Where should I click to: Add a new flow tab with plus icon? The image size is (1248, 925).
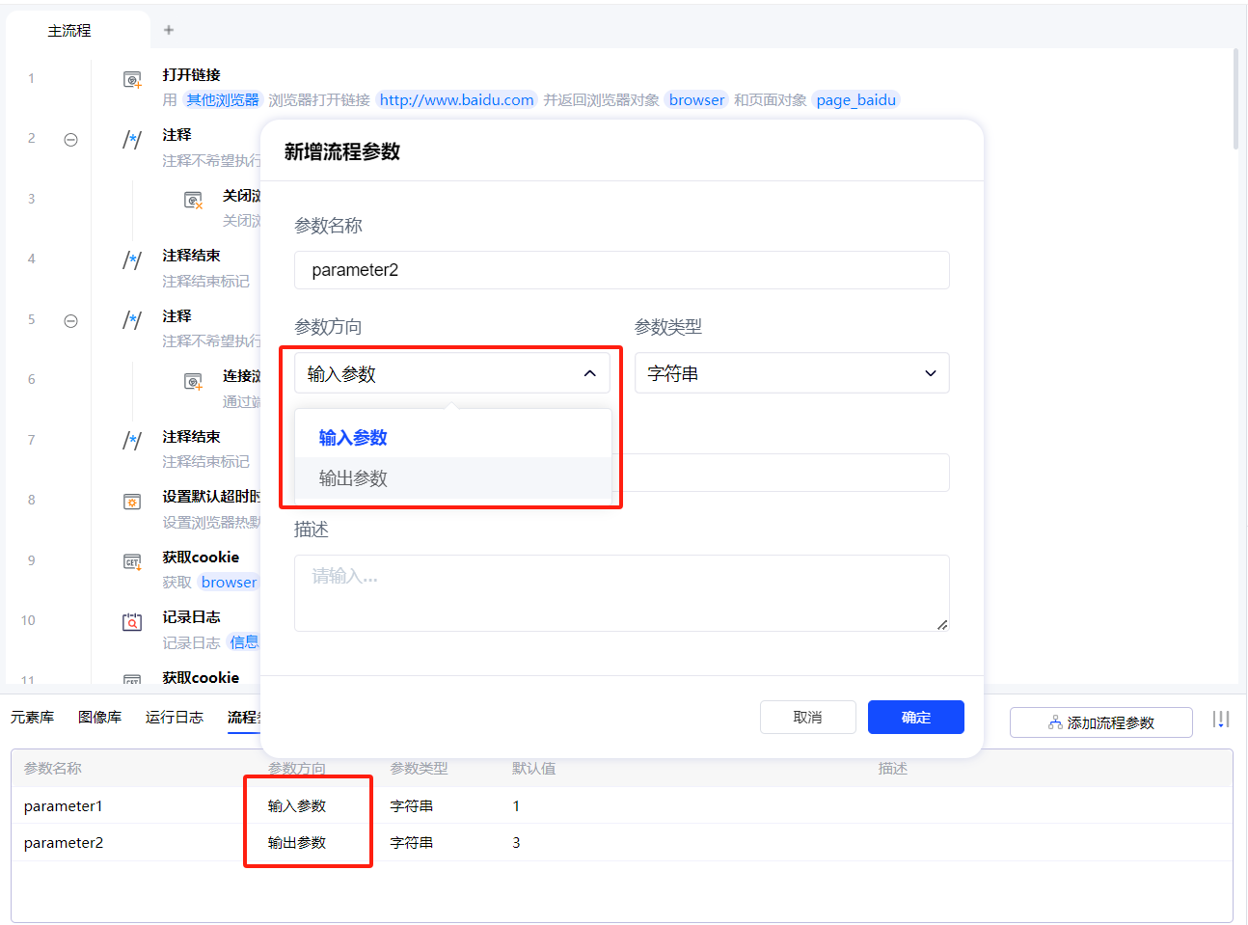[x=169, y=30]
